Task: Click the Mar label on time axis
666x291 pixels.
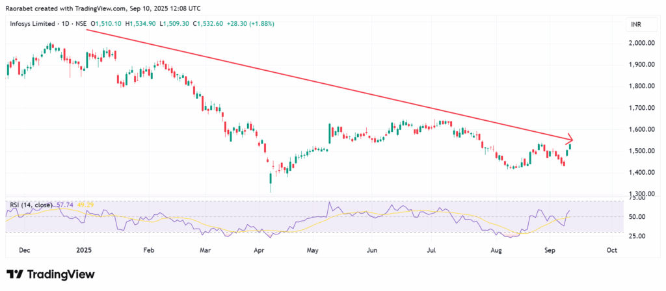Action: tap(205, 250)
